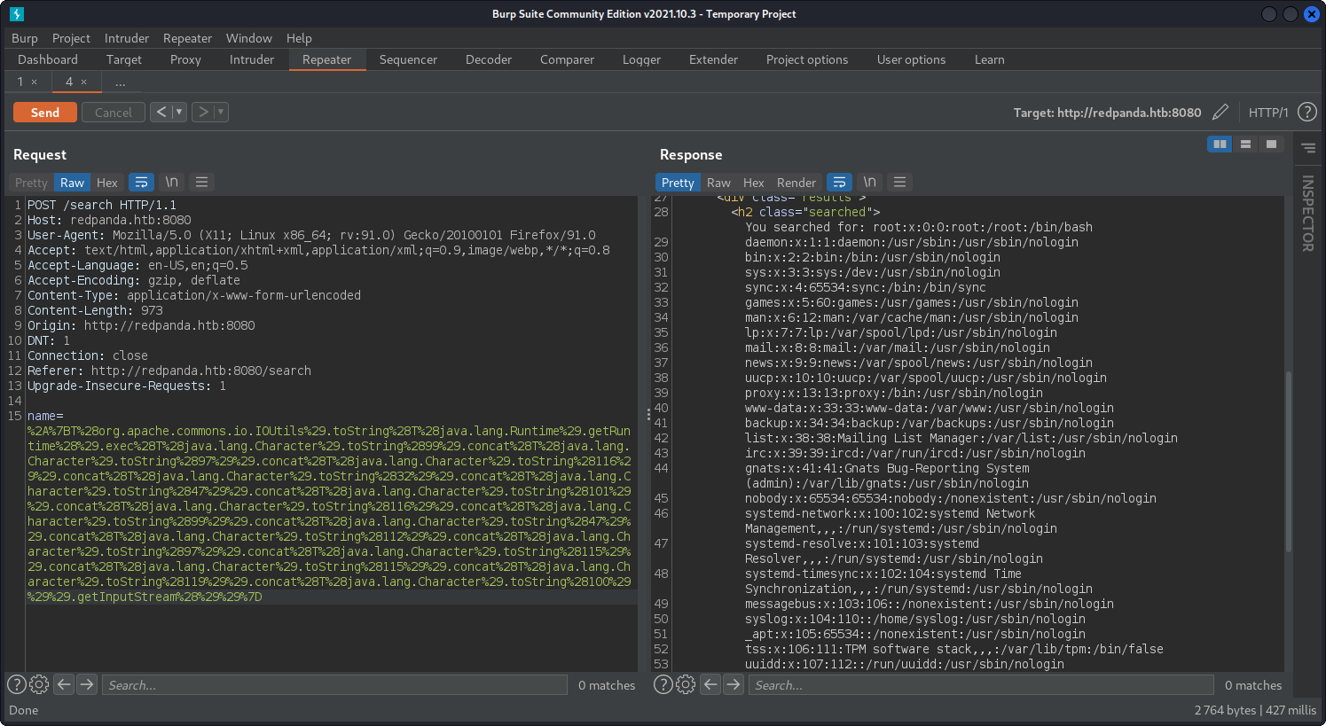This screenshot has height=726, width=1326.
Task: Open request search help icon
Action: pos(17,684)
